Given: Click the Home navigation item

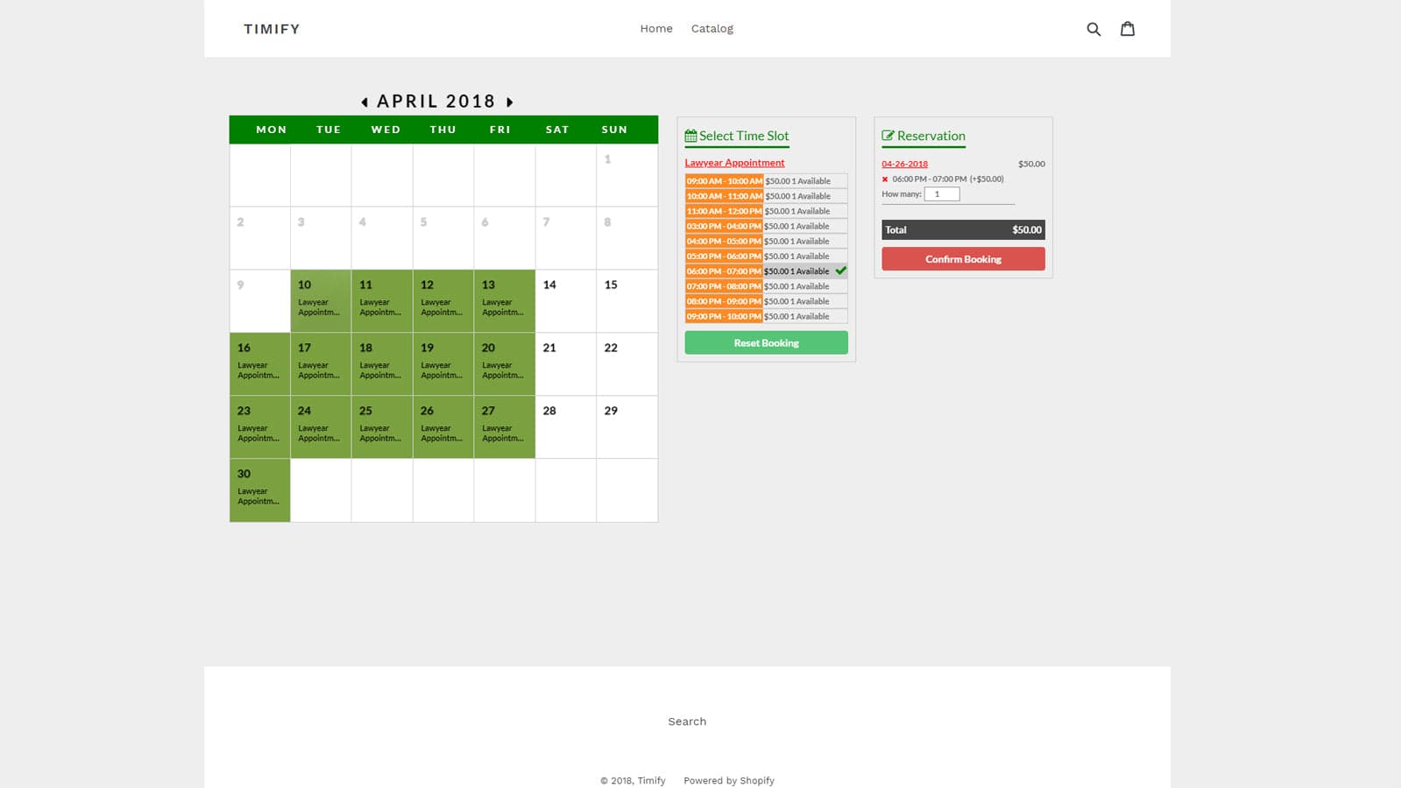Looking at the screenshot, I should click(655, 28).
